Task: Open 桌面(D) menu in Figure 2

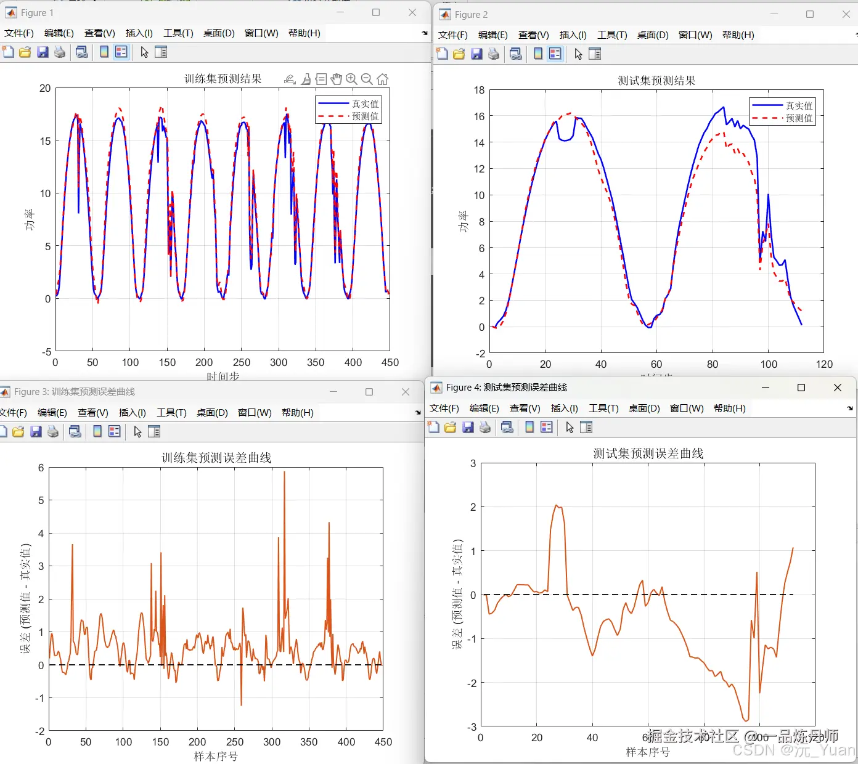Action: (653, 35)
